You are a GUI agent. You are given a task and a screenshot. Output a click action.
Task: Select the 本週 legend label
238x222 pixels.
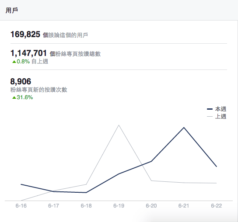(x=220, y=109)
